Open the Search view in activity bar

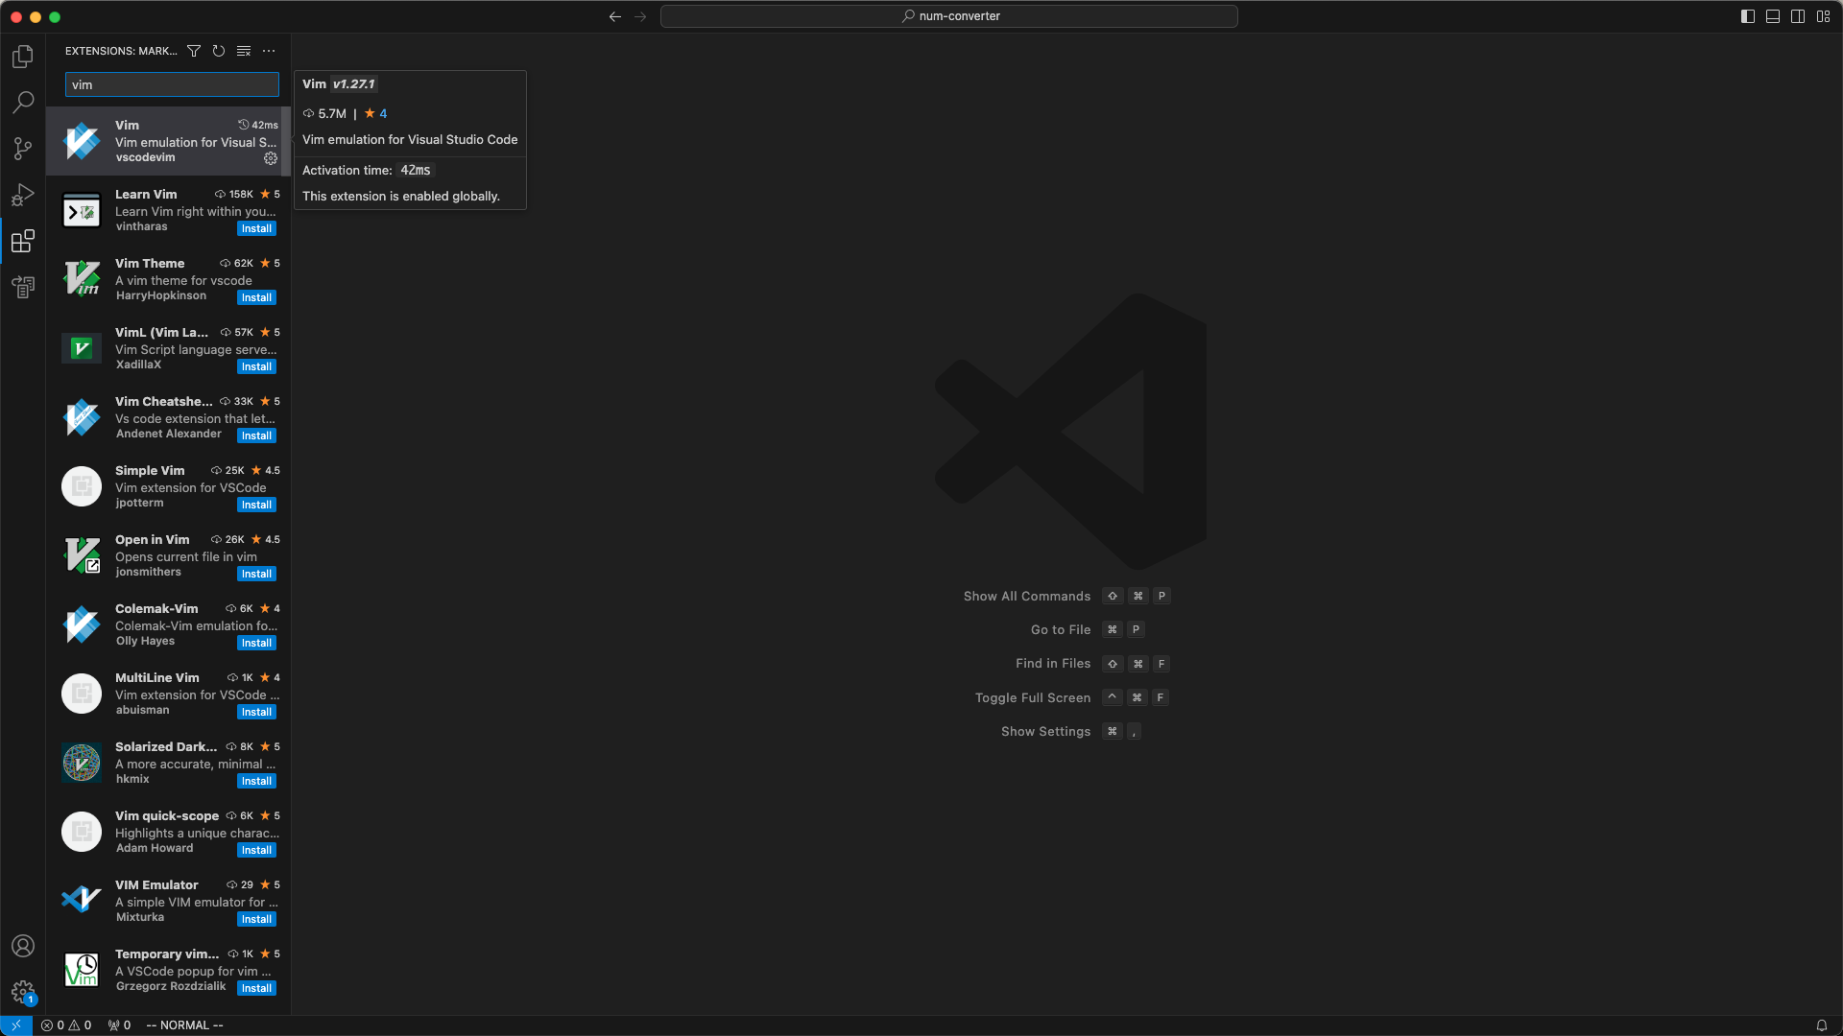click(x=23, y=102)
